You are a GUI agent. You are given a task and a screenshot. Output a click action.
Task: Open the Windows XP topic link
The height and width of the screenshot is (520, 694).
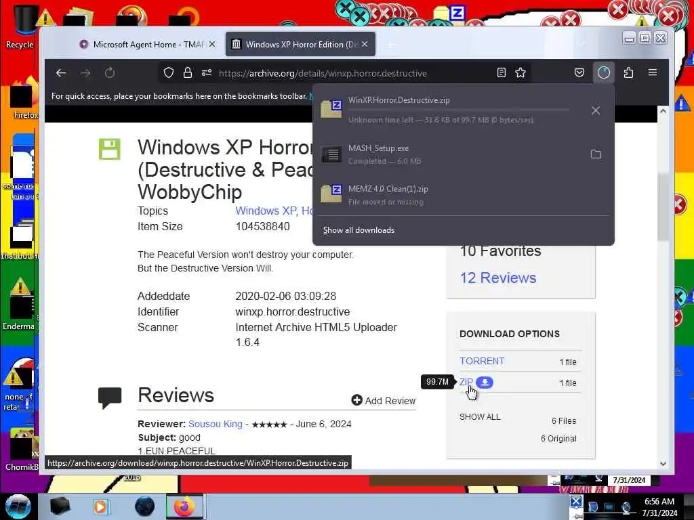coord(267,211)
